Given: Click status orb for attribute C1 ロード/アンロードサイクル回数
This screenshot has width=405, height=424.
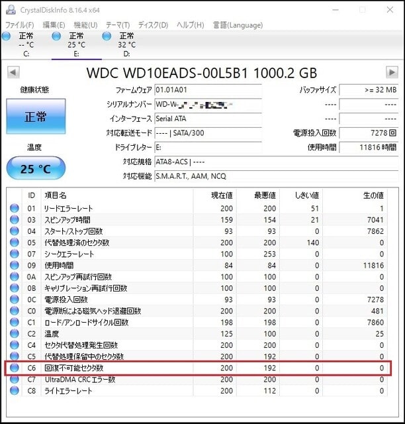Looking at the screenshot, I should (x=15, y=322).
